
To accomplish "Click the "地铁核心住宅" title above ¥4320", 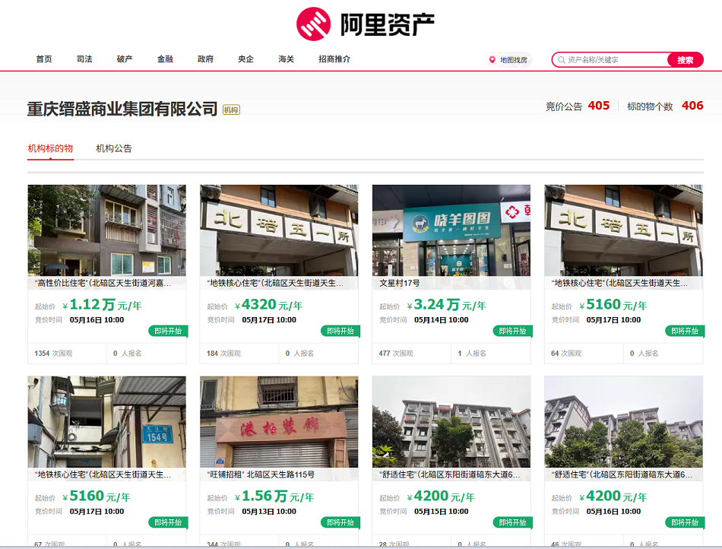I will [275, 284].
